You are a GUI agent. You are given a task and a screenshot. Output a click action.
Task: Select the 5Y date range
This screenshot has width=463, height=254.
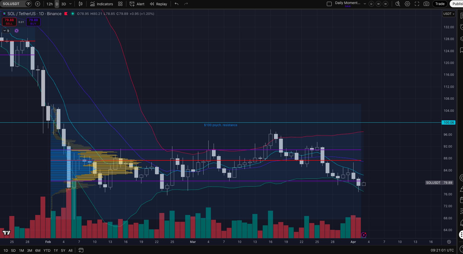(x=63, y=250)
